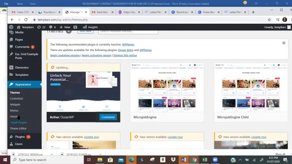Open Insights in the admin bar
The image size is (292, 164).
coord(90,27)
